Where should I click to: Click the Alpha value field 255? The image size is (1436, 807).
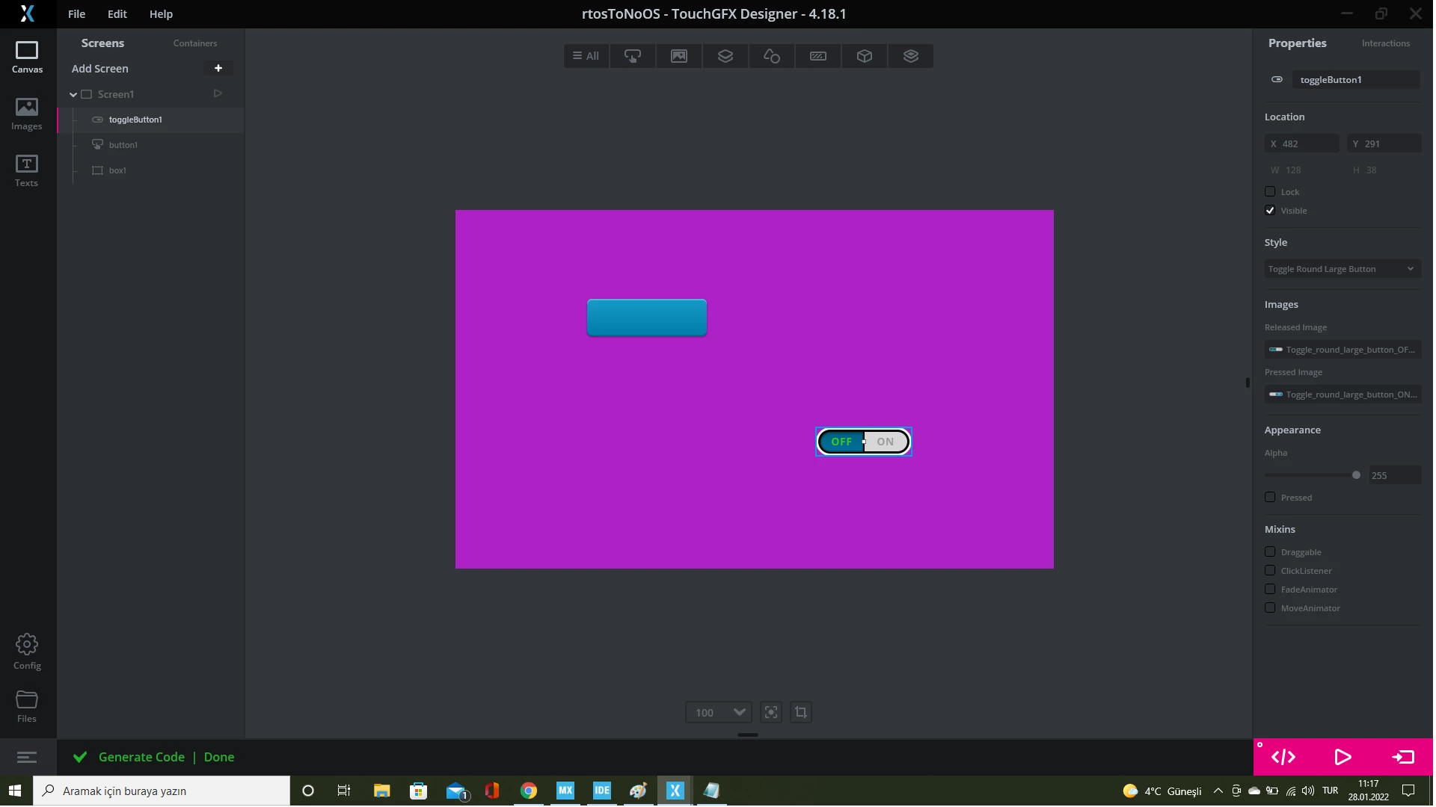pos(1394,475)
